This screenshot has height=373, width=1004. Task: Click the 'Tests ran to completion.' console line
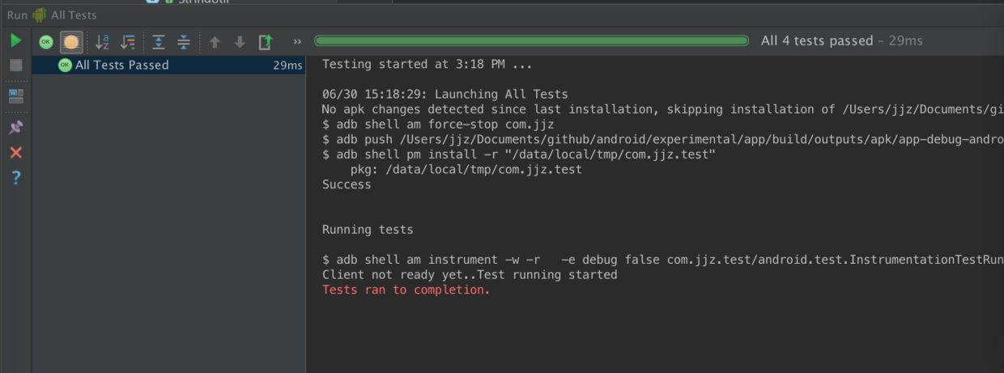point(406,290)
